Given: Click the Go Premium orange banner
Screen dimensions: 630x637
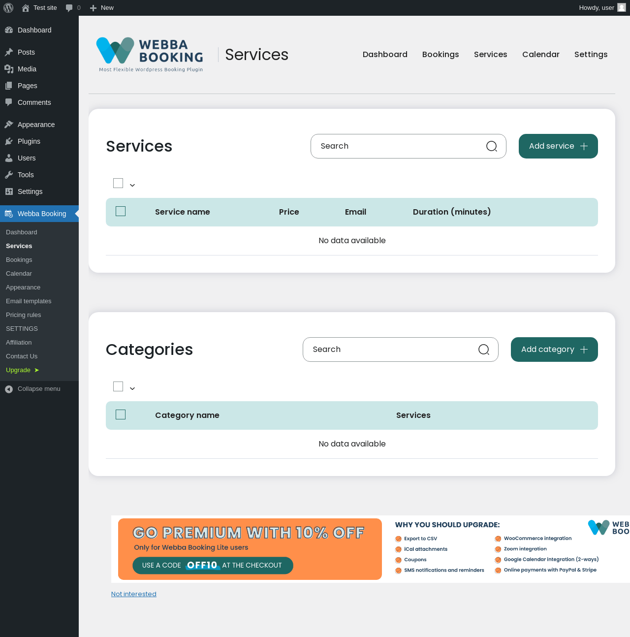Looking at the screenshot, I should (x=250, y=549).
